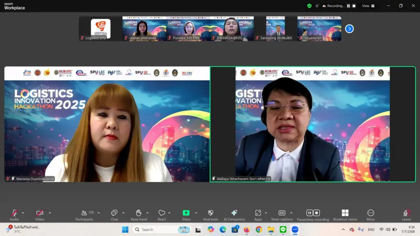Select Santipong Jirotkulkit video thumbnail
This screenshot has width=420, height=236.
pos(275,29)
